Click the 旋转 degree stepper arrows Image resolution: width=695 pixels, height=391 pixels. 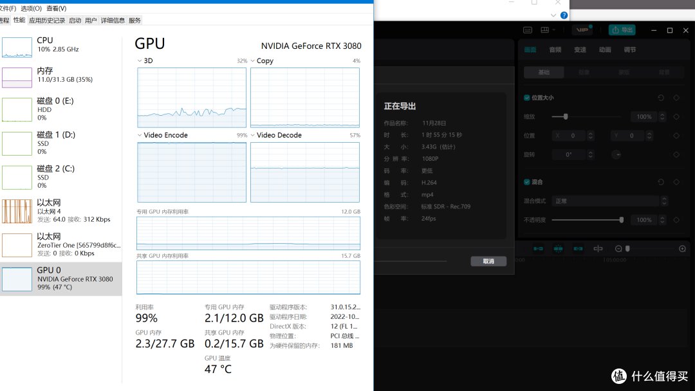point(590,154)
